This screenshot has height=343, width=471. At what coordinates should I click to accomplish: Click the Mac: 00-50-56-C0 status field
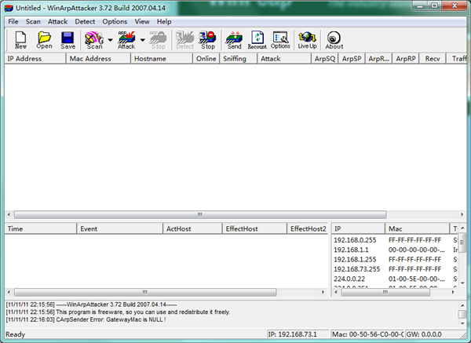click(367, 334)
